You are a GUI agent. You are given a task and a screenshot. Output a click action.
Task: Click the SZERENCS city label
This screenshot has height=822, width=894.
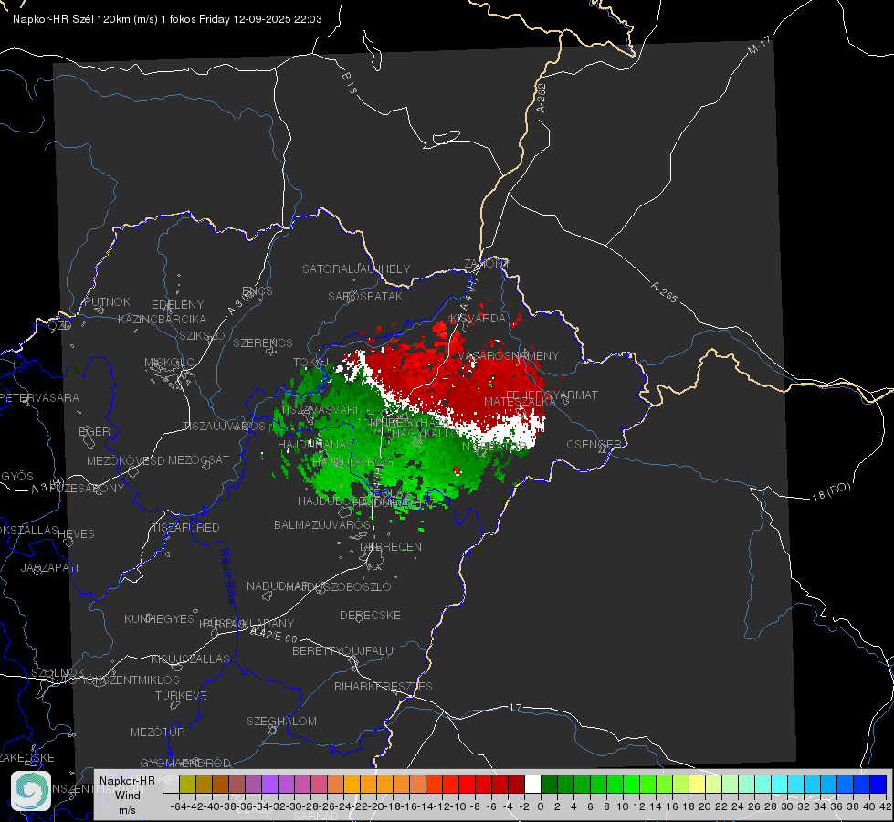[x=263, y=342]
